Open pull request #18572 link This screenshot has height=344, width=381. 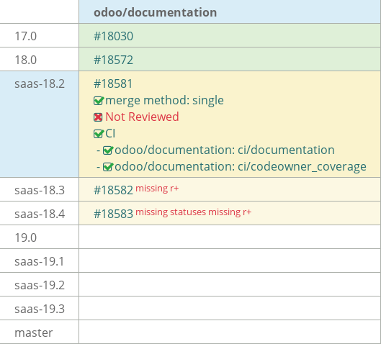pos(114,60)
